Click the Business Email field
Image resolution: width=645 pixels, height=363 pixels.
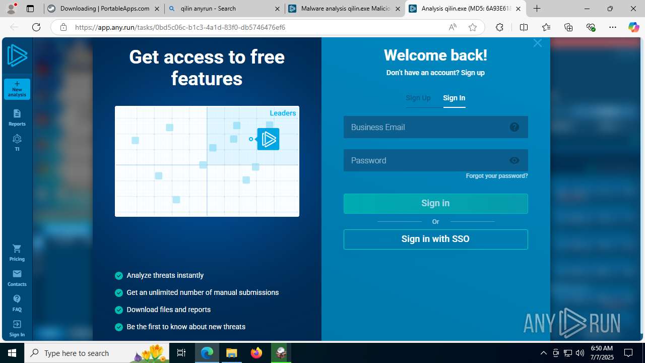point(436,127)
